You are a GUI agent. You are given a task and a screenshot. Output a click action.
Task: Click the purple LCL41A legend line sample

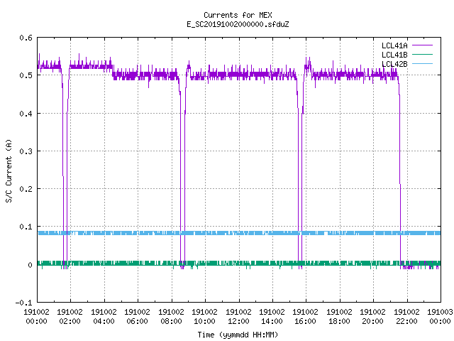click(x=422, y=45)
